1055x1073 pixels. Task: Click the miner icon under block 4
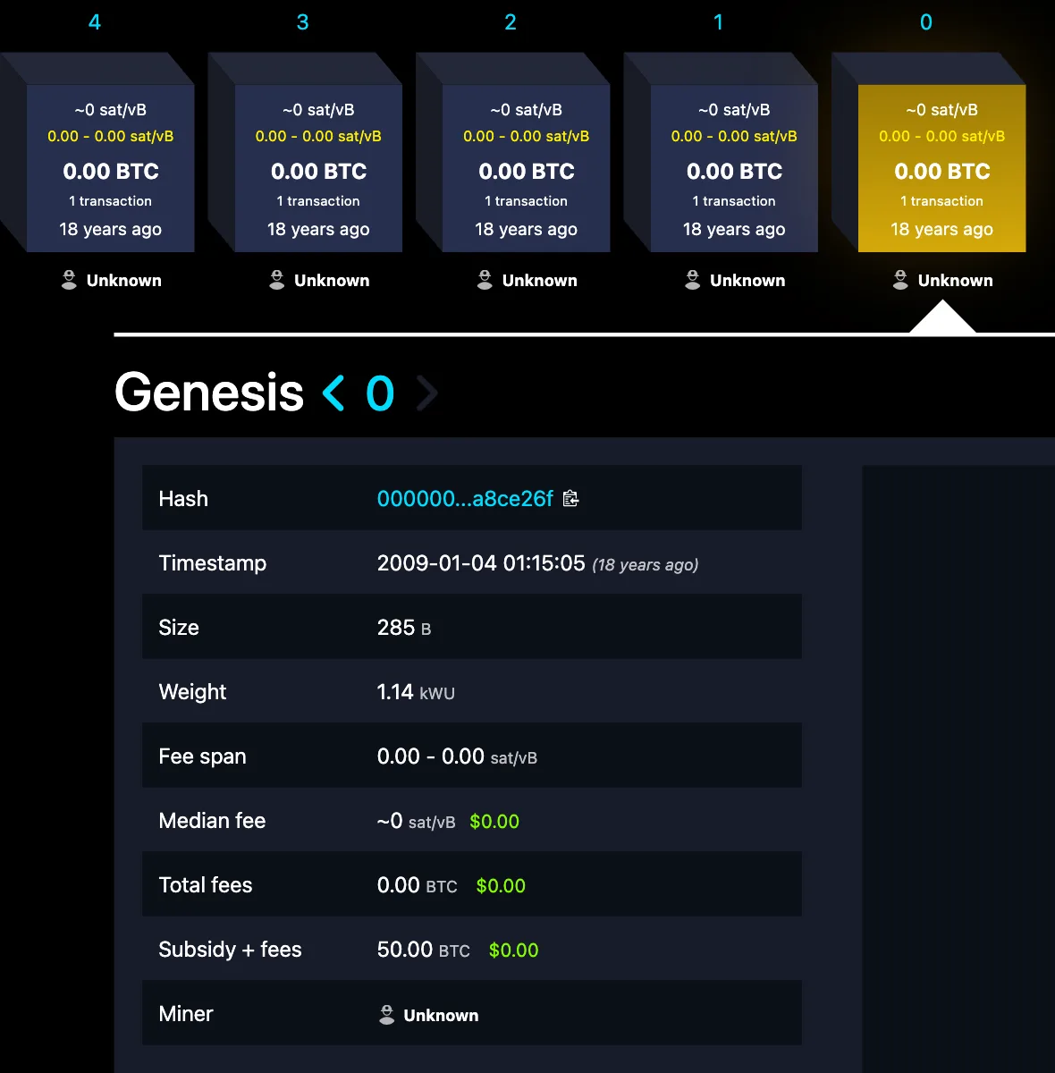tap(69, 280)
